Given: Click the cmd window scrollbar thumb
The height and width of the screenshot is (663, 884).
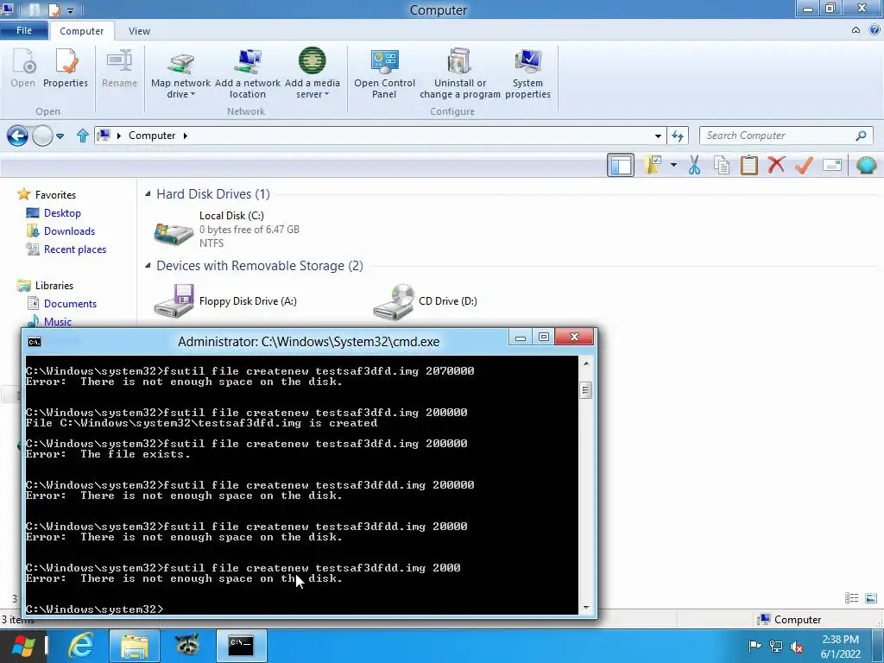Looking at the screenshot, I should tap(586, 390).
